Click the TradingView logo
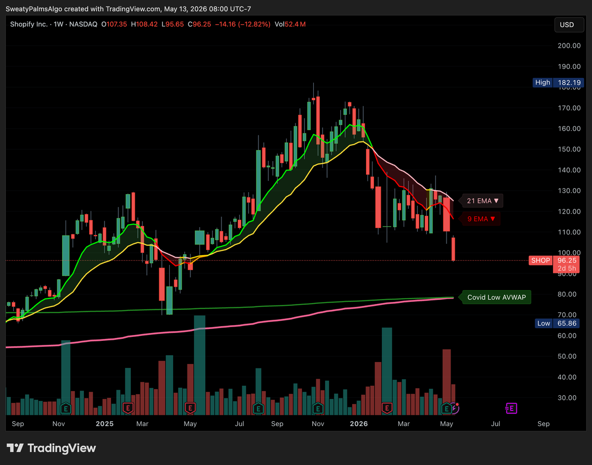Screen dimensions: 592x465 pos(52,448)
